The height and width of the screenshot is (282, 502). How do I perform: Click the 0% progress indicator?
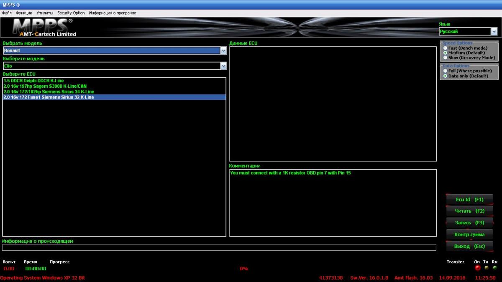(244, 269)
